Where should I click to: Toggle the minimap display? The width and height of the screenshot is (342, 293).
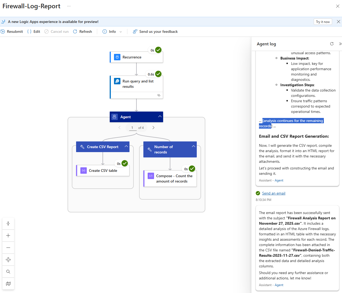point(8,284)
